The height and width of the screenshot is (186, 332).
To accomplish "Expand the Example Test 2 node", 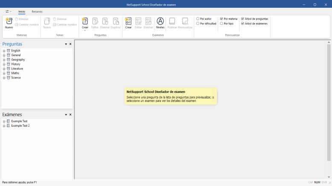I will click(4, 126).
